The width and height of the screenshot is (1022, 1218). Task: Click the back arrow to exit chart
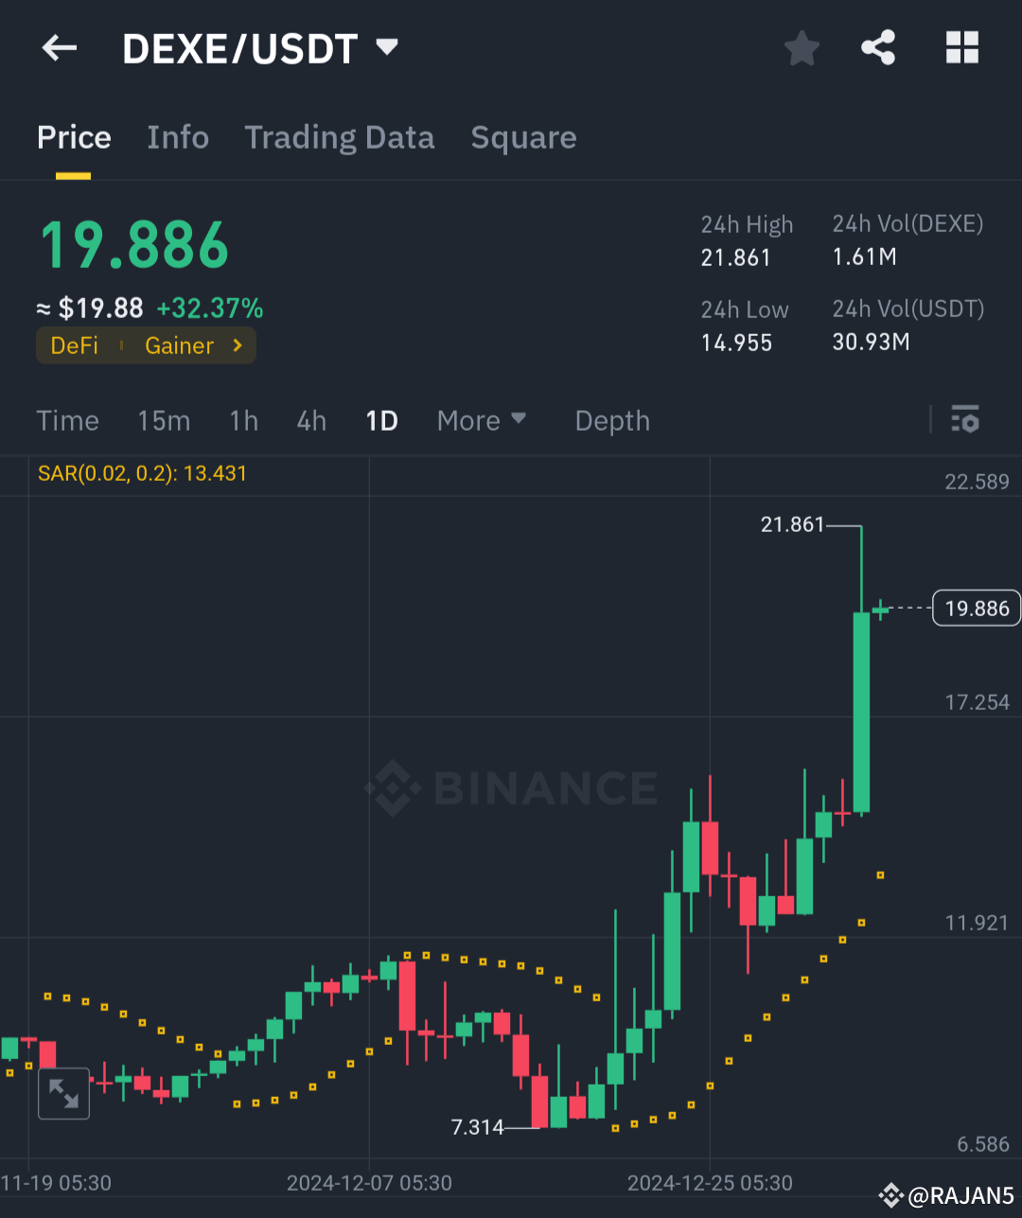tap(59, 47)
